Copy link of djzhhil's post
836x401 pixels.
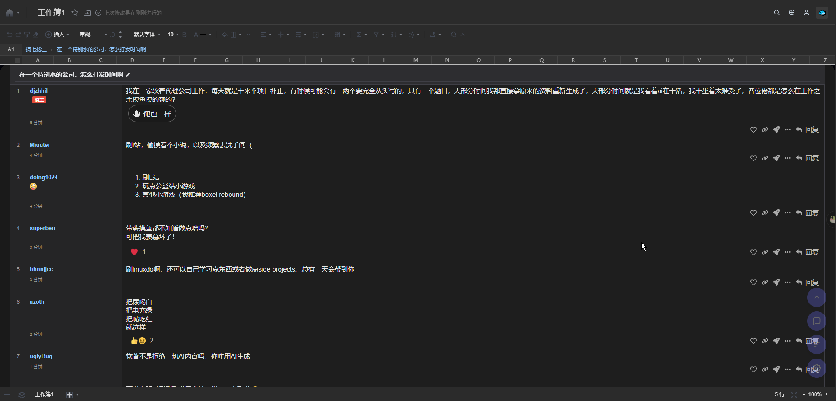point(765,130)
